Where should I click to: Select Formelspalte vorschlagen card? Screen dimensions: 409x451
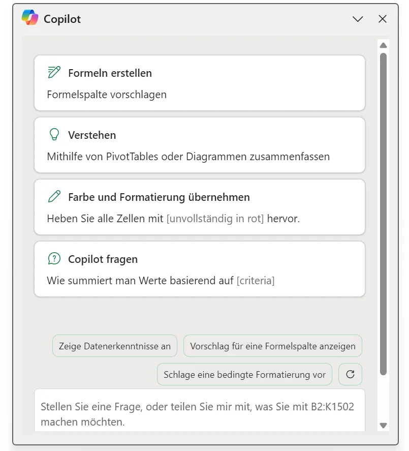tap(200, 83)
